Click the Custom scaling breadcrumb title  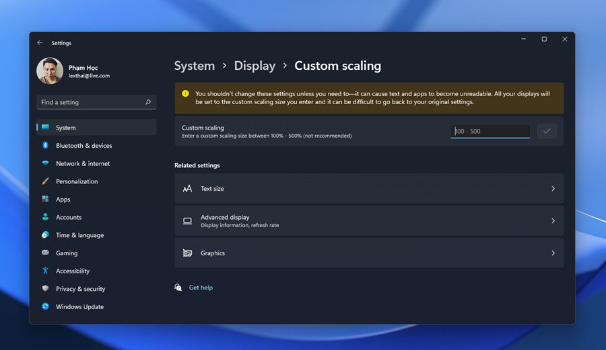(x=338, y=66)
